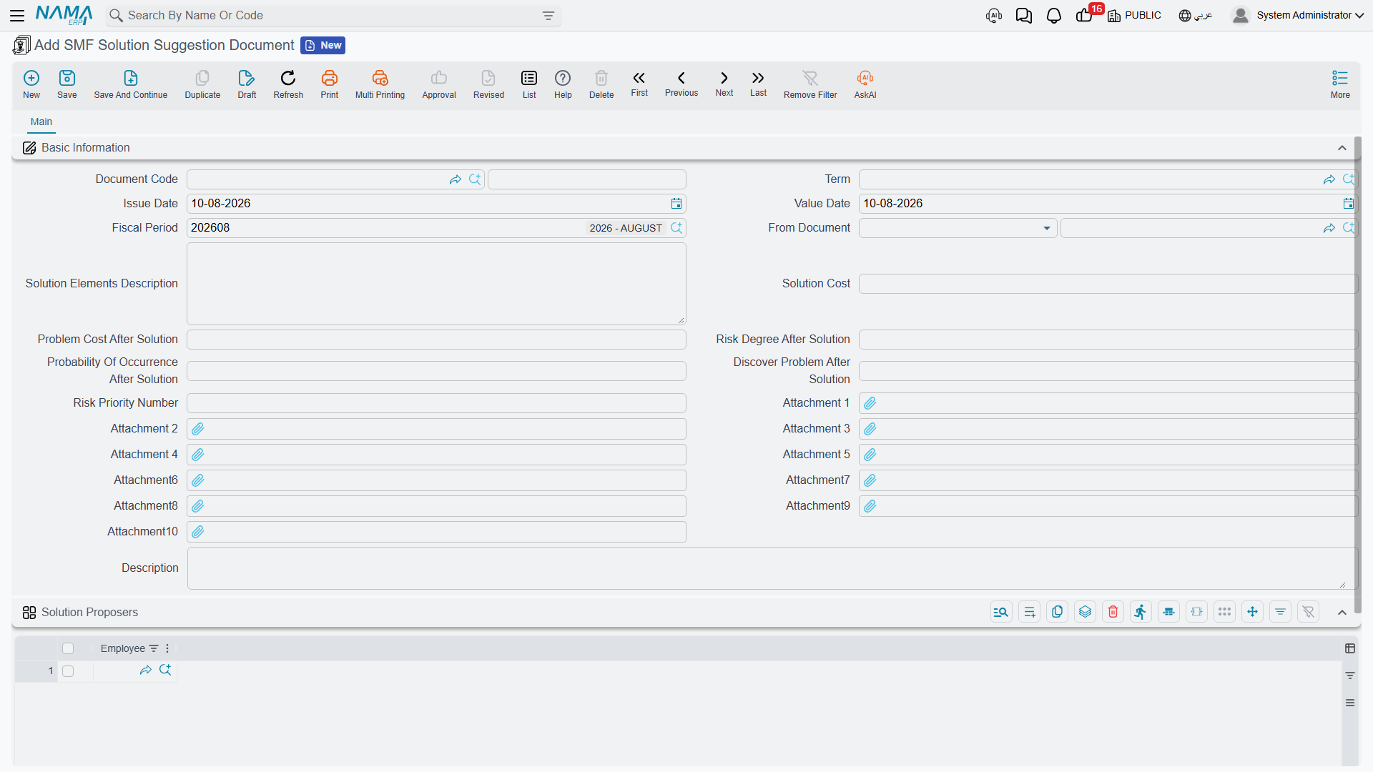
Task: Open Multi Printing
Action: tap(380, 84)
